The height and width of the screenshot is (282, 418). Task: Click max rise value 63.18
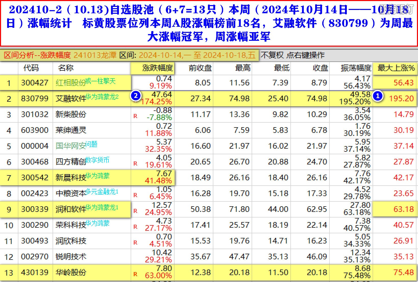click(403, 209)
